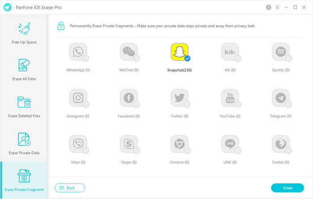Check the YouTube selection circle
The height and width of the screenshot is (199, 313).
pos(238,104)
